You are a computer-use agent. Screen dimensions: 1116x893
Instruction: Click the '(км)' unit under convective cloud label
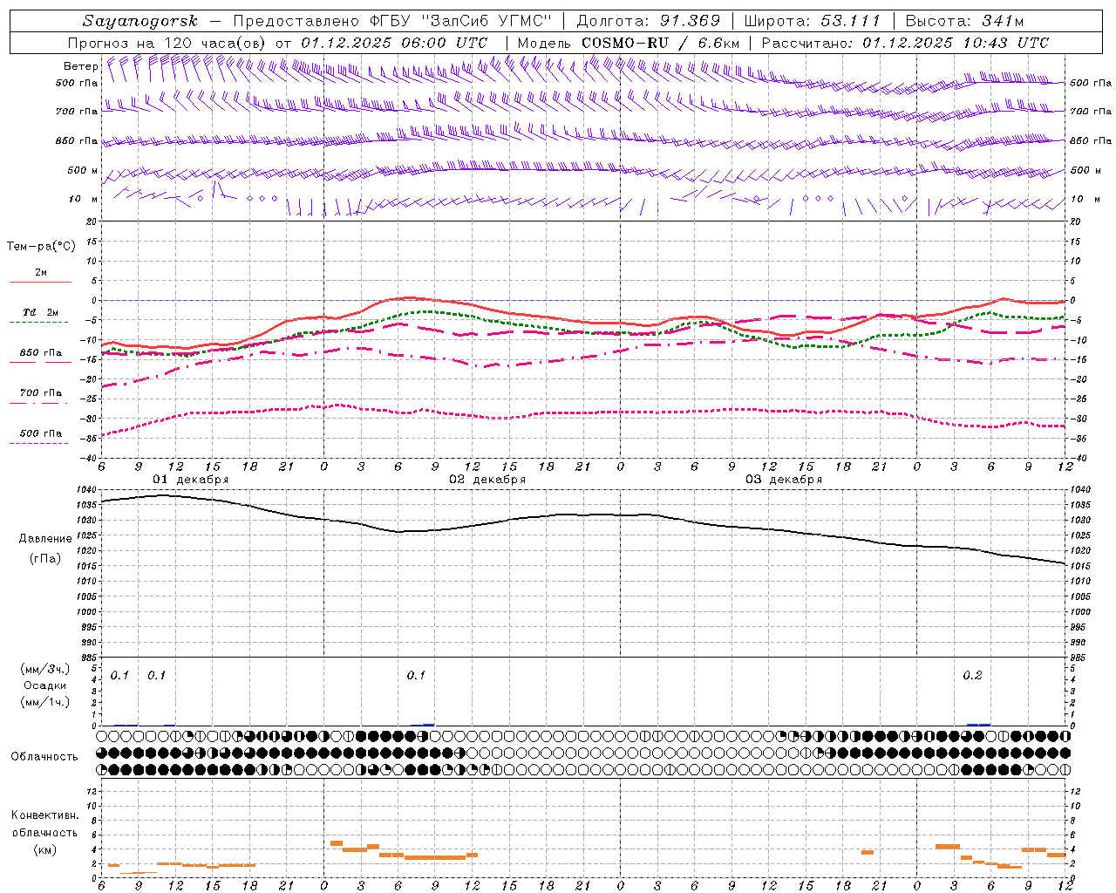pyautogui.click(x=44, y=849)
